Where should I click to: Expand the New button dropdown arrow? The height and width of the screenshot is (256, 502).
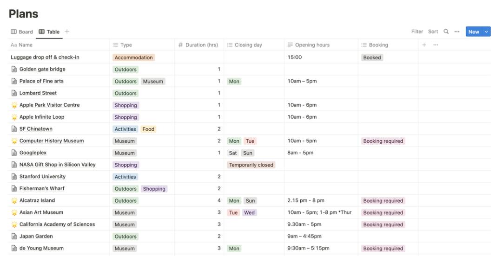[x=487, y=32]
